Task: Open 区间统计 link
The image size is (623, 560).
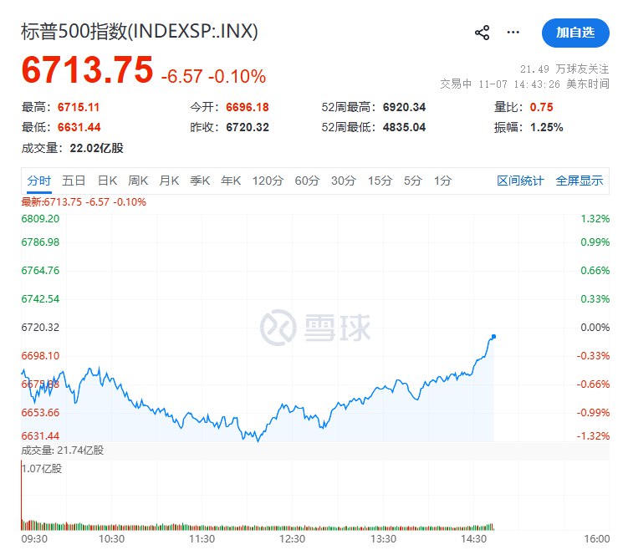Action: click(520, 181)
